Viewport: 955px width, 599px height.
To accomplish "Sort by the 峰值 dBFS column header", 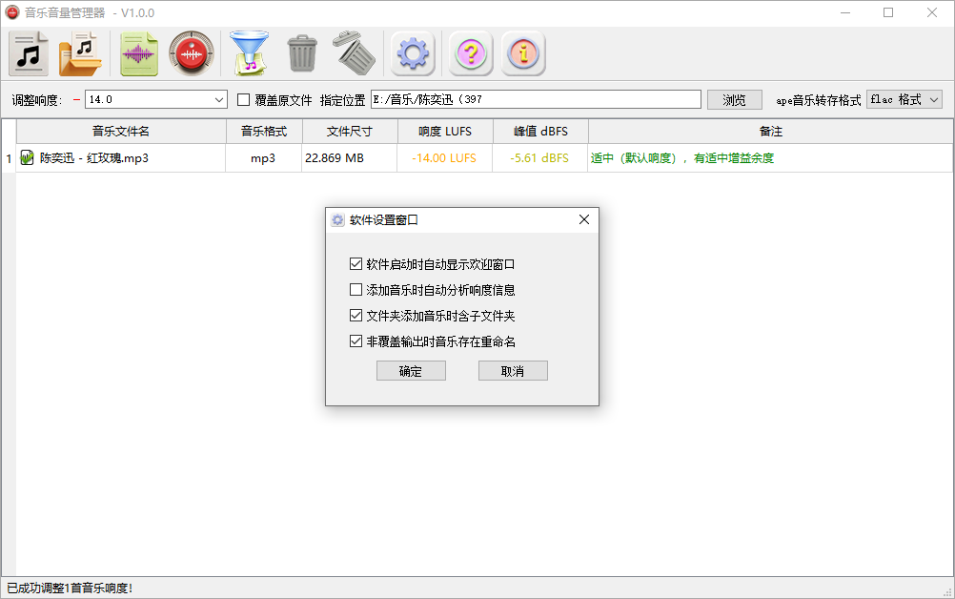I will coord(540,131).
